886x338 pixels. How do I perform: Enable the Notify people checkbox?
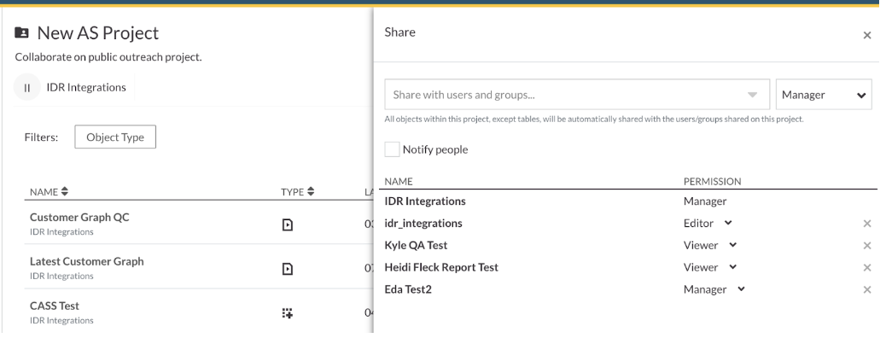pos(392,149)
